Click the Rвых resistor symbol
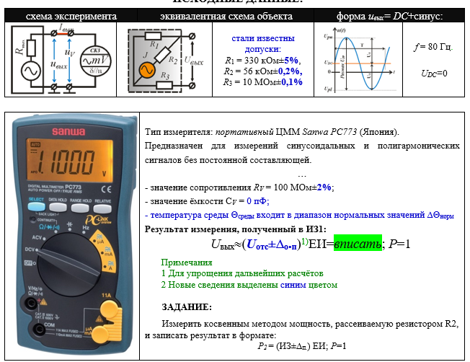The width and height of the screenshot is (470, 362). pos(31,48)
